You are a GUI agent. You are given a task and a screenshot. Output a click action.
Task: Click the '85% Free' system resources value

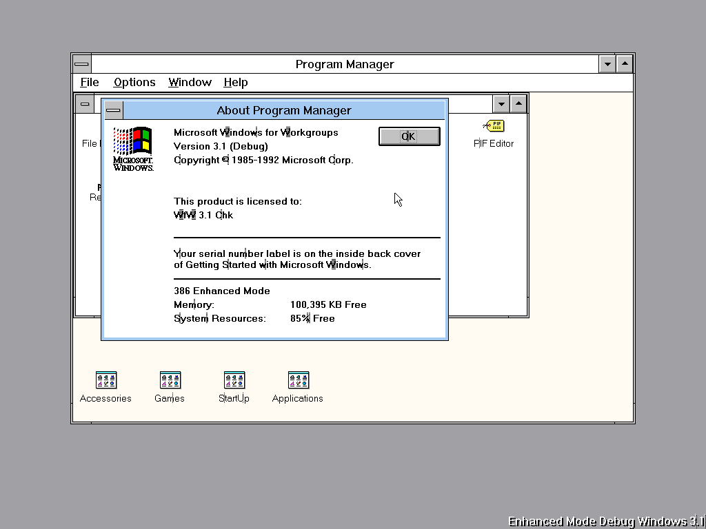click(x=312, y=318)
